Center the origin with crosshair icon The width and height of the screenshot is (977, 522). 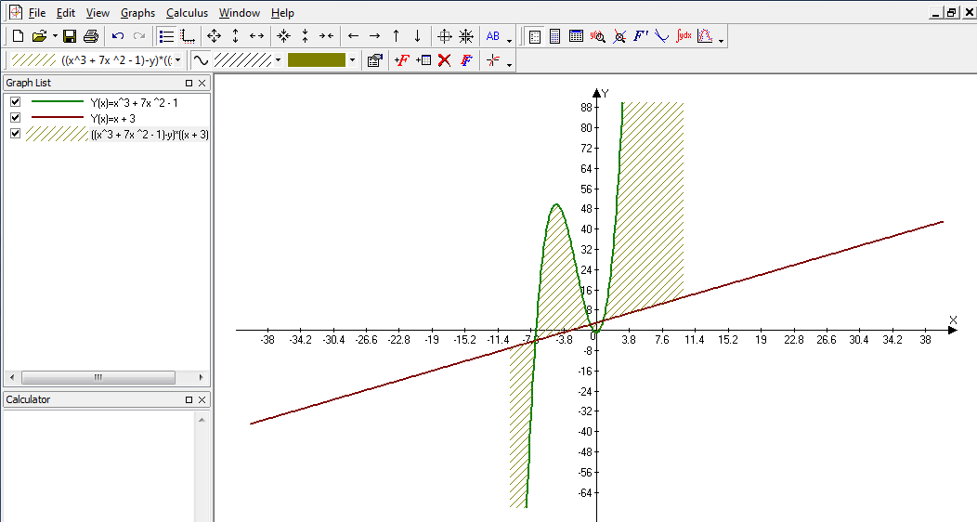[x=444, y=36]
